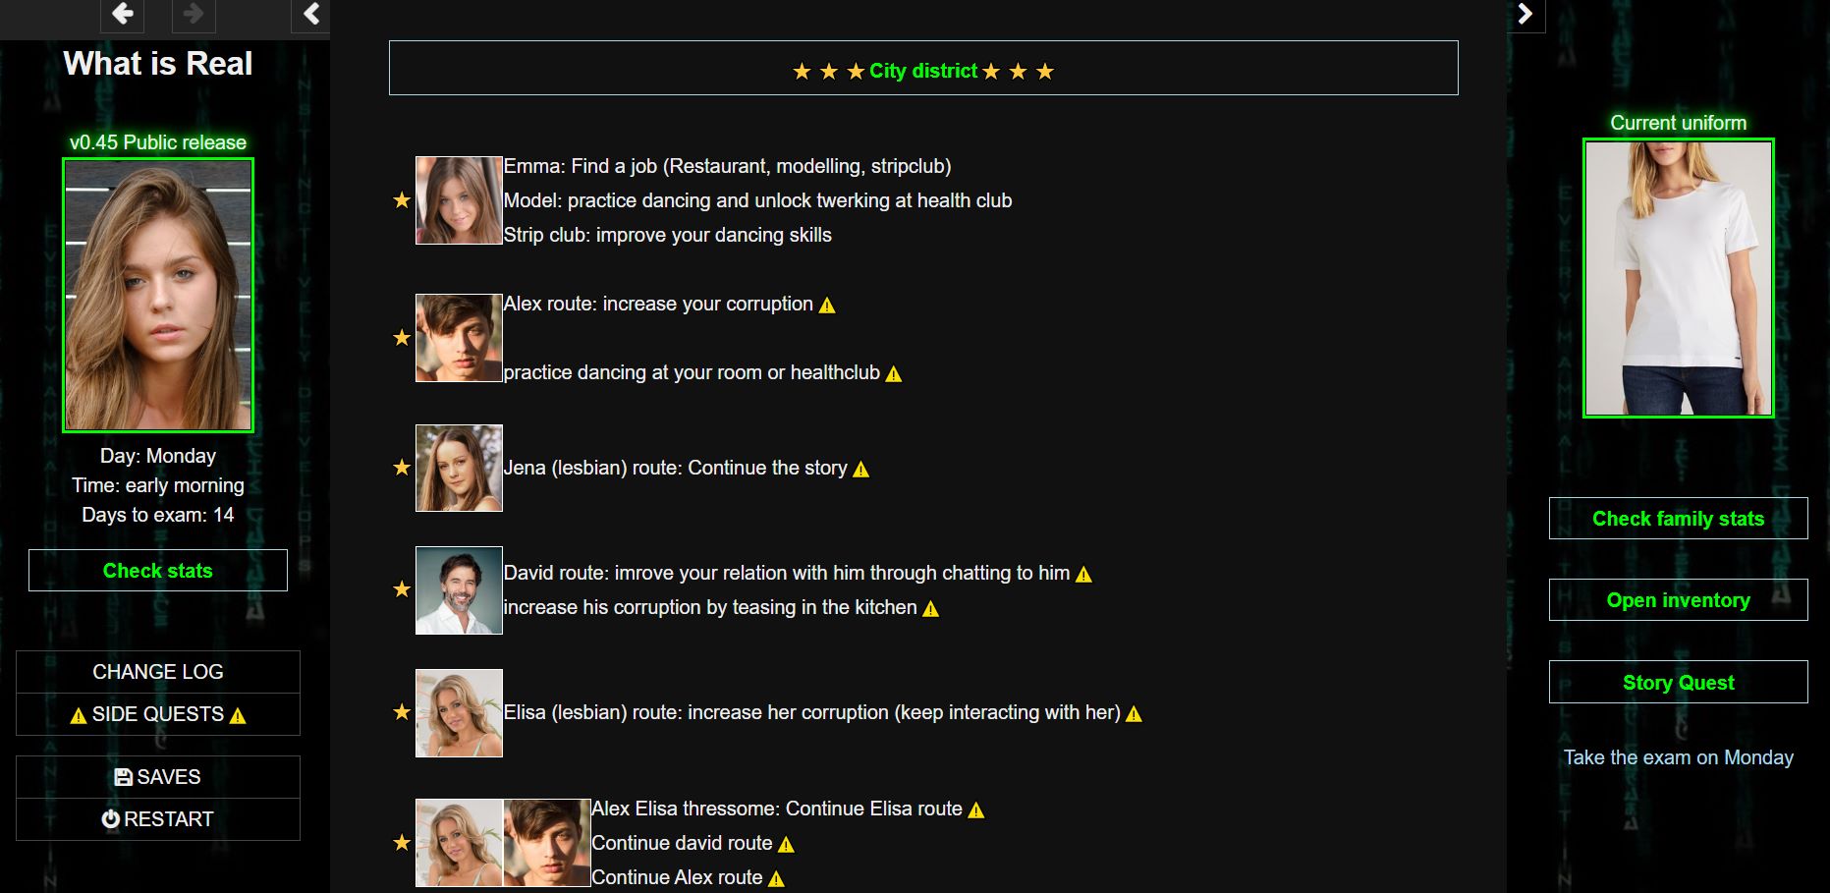
Task: Open inventory from right panel
Action: (1678, 600)
